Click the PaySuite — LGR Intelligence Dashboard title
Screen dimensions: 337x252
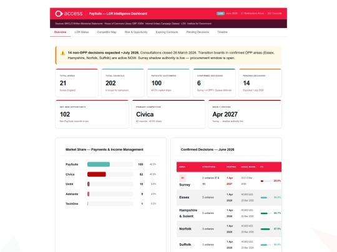[x=118, y=14]
